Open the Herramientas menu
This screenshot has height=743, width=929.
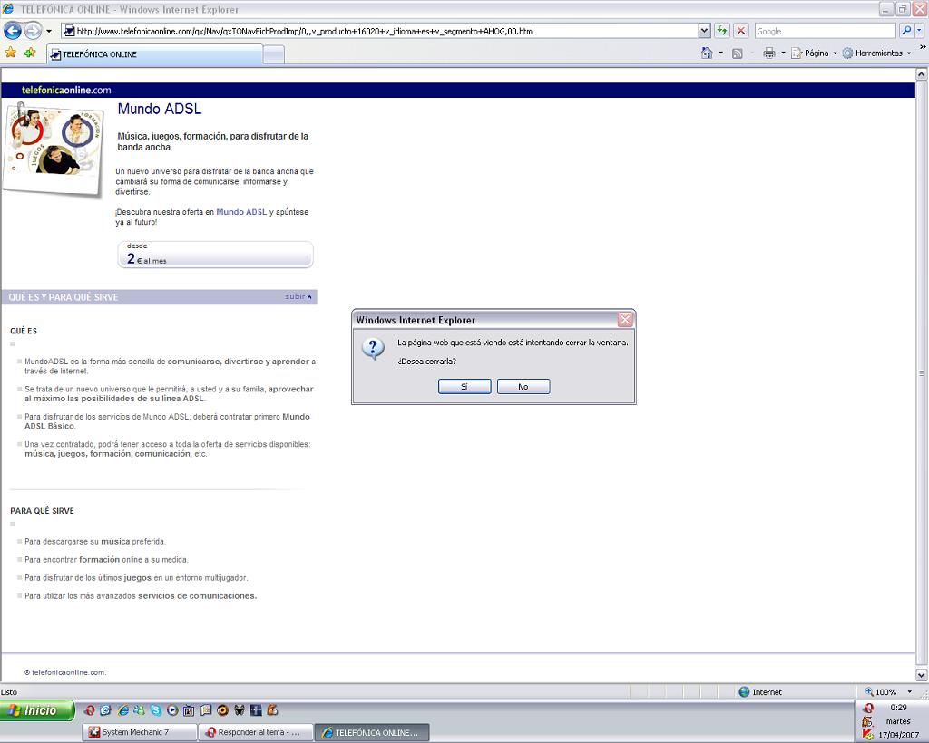[876, 53]
